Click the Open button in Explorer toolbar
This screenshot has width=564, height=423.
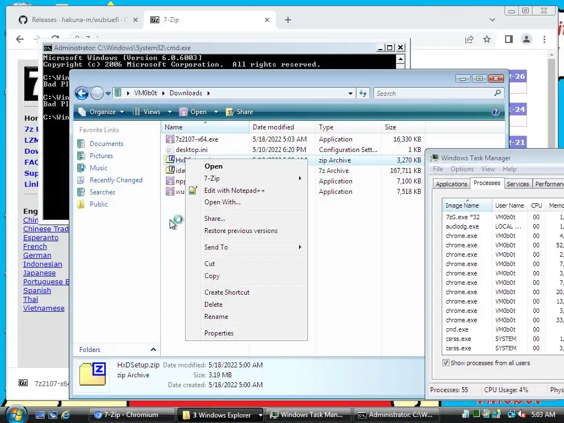193,112
